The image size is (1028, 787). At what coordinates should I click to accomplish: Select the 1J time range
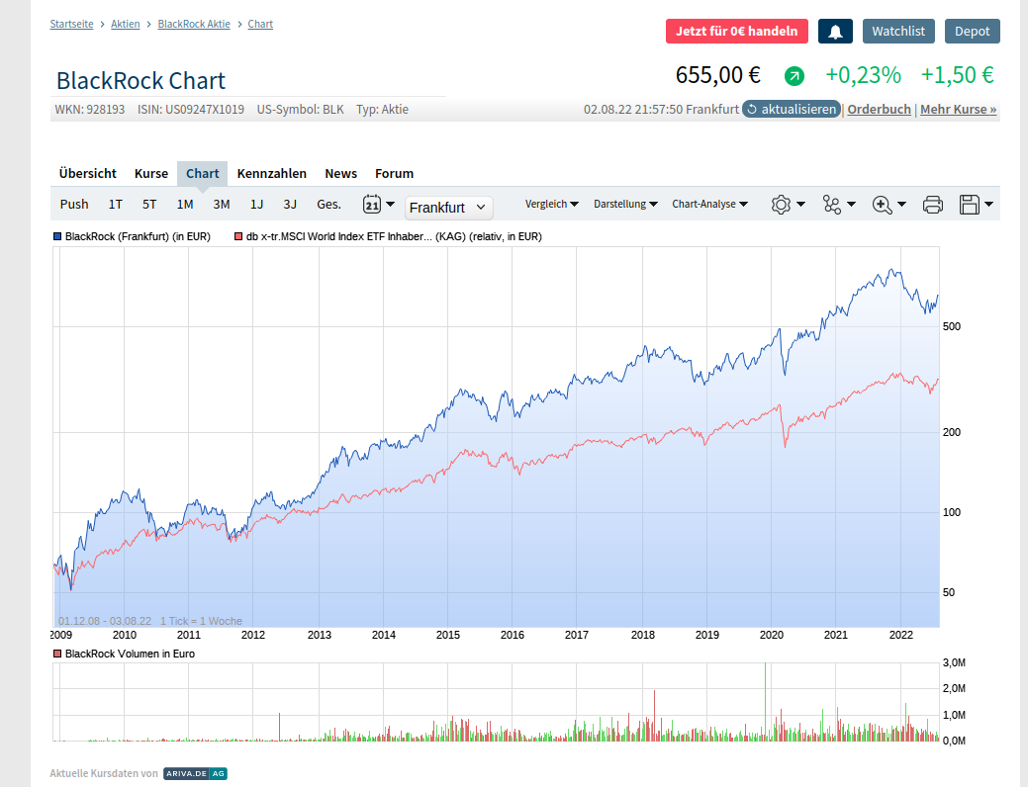[256, 205]
